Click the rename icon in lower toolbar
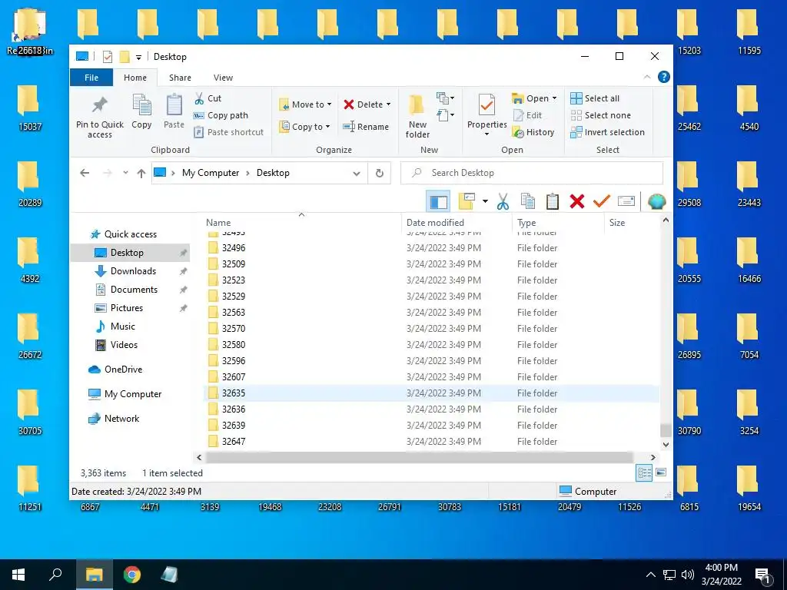787x590 pixels. 626,201
